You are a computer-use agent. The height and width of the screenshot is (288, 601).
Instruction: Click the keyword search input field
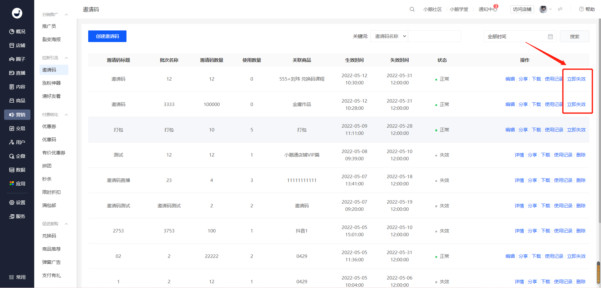tap(434, 36)
